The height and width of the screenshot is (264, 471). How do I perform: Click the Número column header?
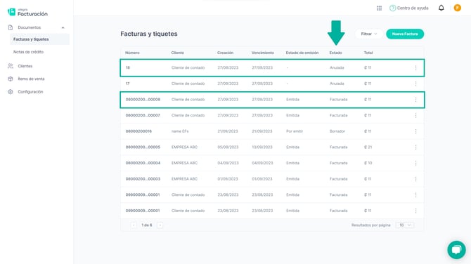click(132, 53)
